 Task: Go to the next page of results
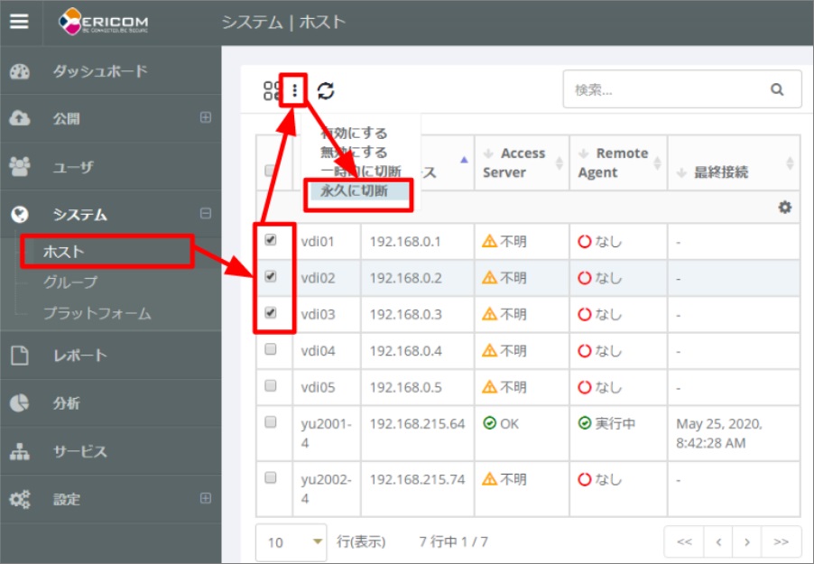pos(746,541)
